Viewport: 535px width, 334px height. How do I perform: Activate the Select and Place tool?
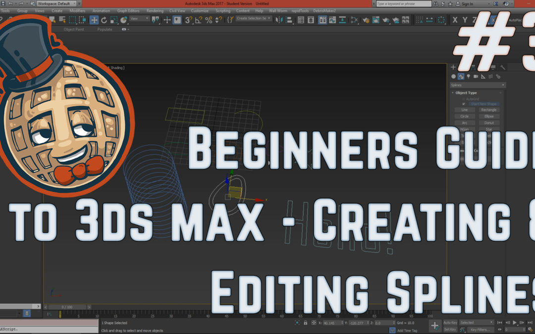(123, 20)
